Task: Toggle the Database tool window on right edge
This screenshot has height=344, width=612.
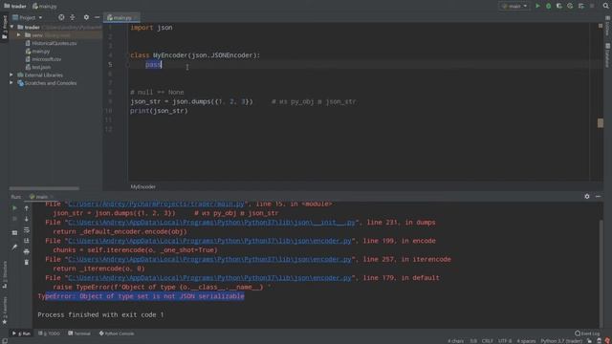Action: 607,55
